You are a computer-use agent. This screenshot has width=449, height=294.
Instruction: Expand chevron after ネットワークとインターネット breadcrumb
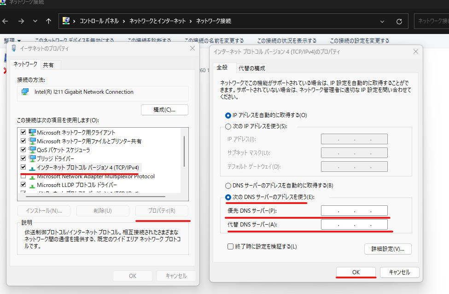pyautogui.click(x=191, y=21)
